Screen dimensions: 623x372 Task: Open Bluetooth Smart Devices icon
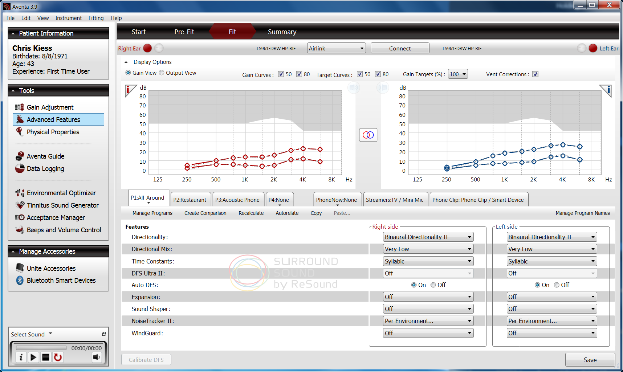click(x=20, y=280)
